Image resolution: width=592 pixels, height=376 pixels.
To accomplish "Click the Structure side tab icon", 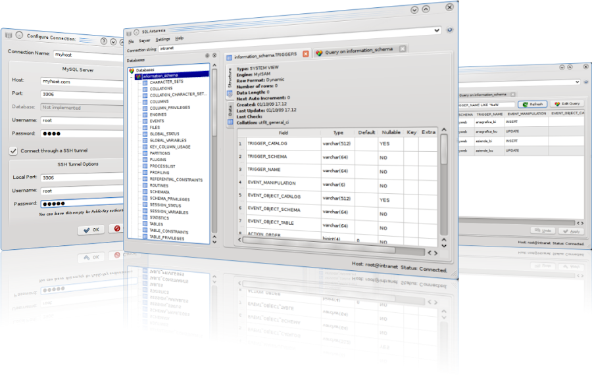I will (230, 93).
